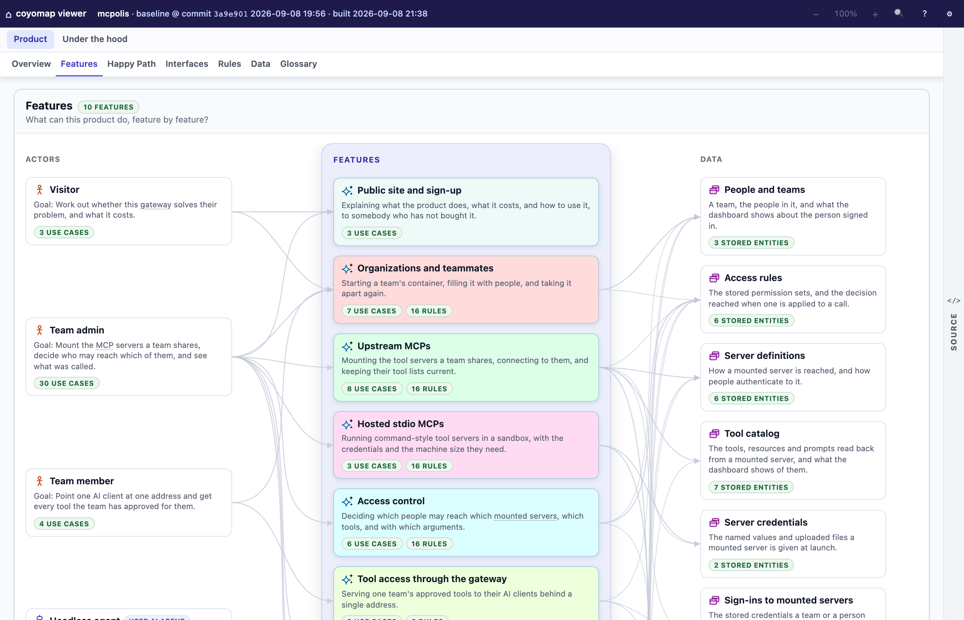Open the Hosted stdio MCPs title

click(x=401, y=424)
